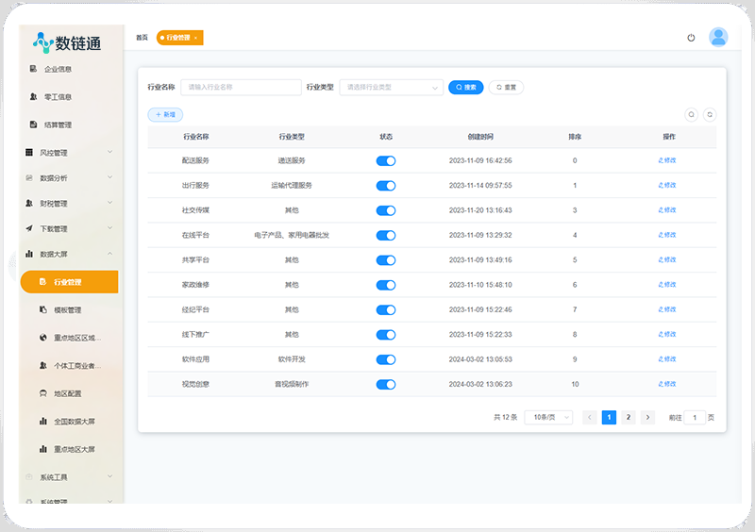Screen dimensions: 755x532
Task: Open 企业信息 in the sidebar
Action: [x=58, y=69]
